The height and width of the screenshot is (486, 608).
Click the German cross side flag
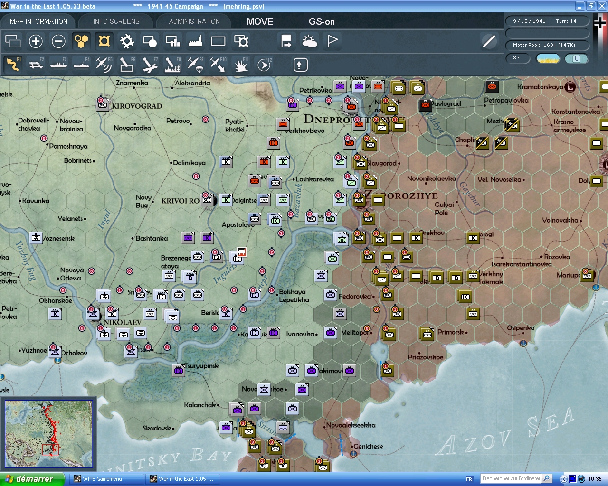point(600,23)
